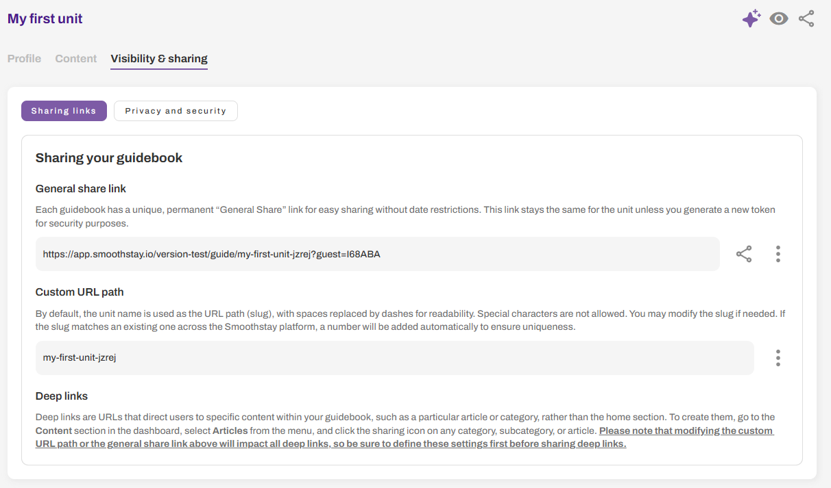Click bold word Articles in Deep links text
Screen dimensions: 831x488
point(230,431)
